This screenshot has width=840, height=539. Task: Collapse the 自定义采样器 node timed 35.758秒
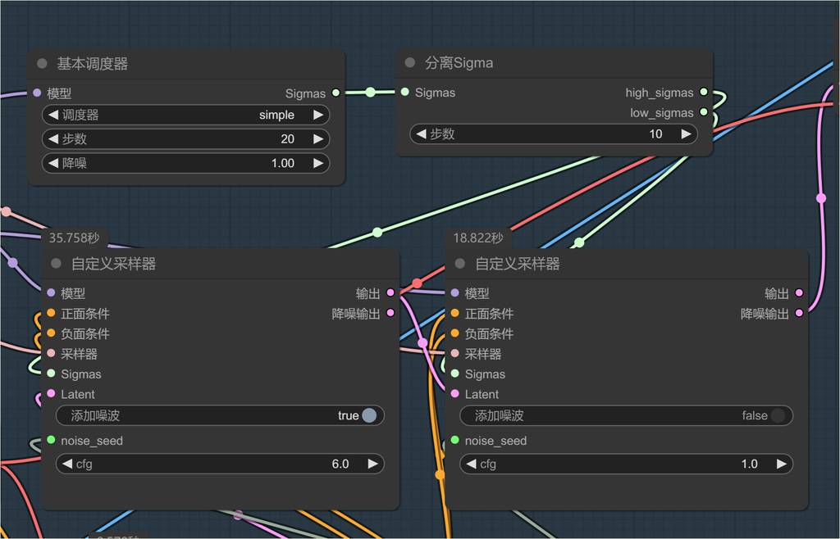tap(57, 264)
